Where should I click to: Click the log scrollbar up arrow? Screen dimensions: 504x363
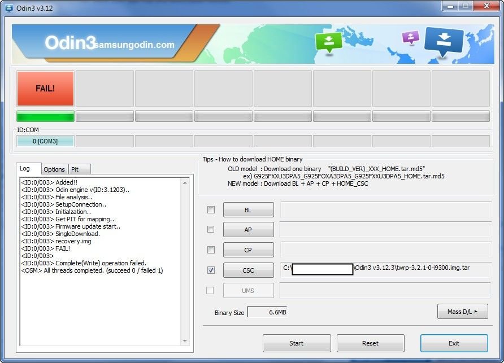click(x=185, y=183)
